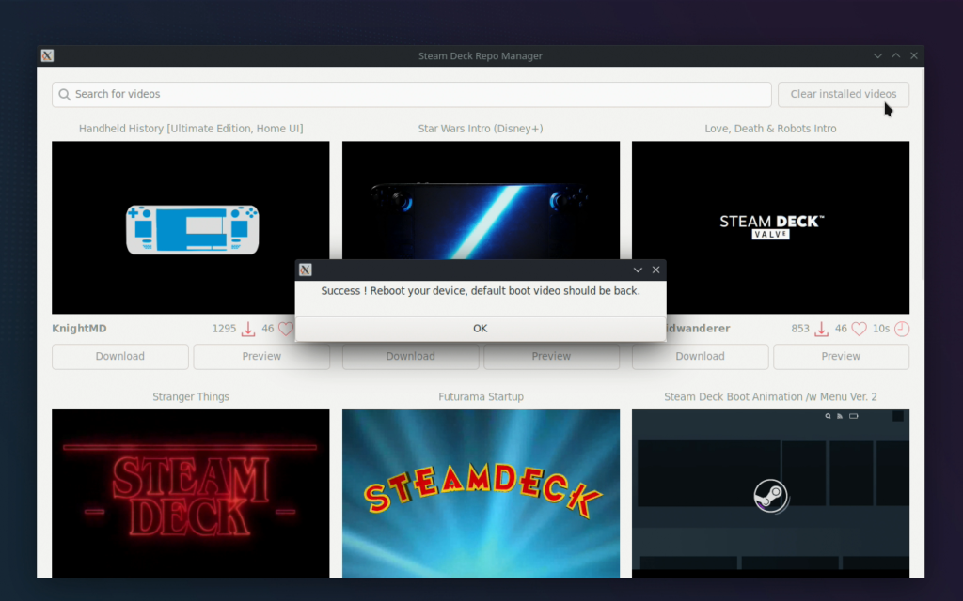Click the 1295 download count
This screenshot has height=601, width=963.
point(224,328)
